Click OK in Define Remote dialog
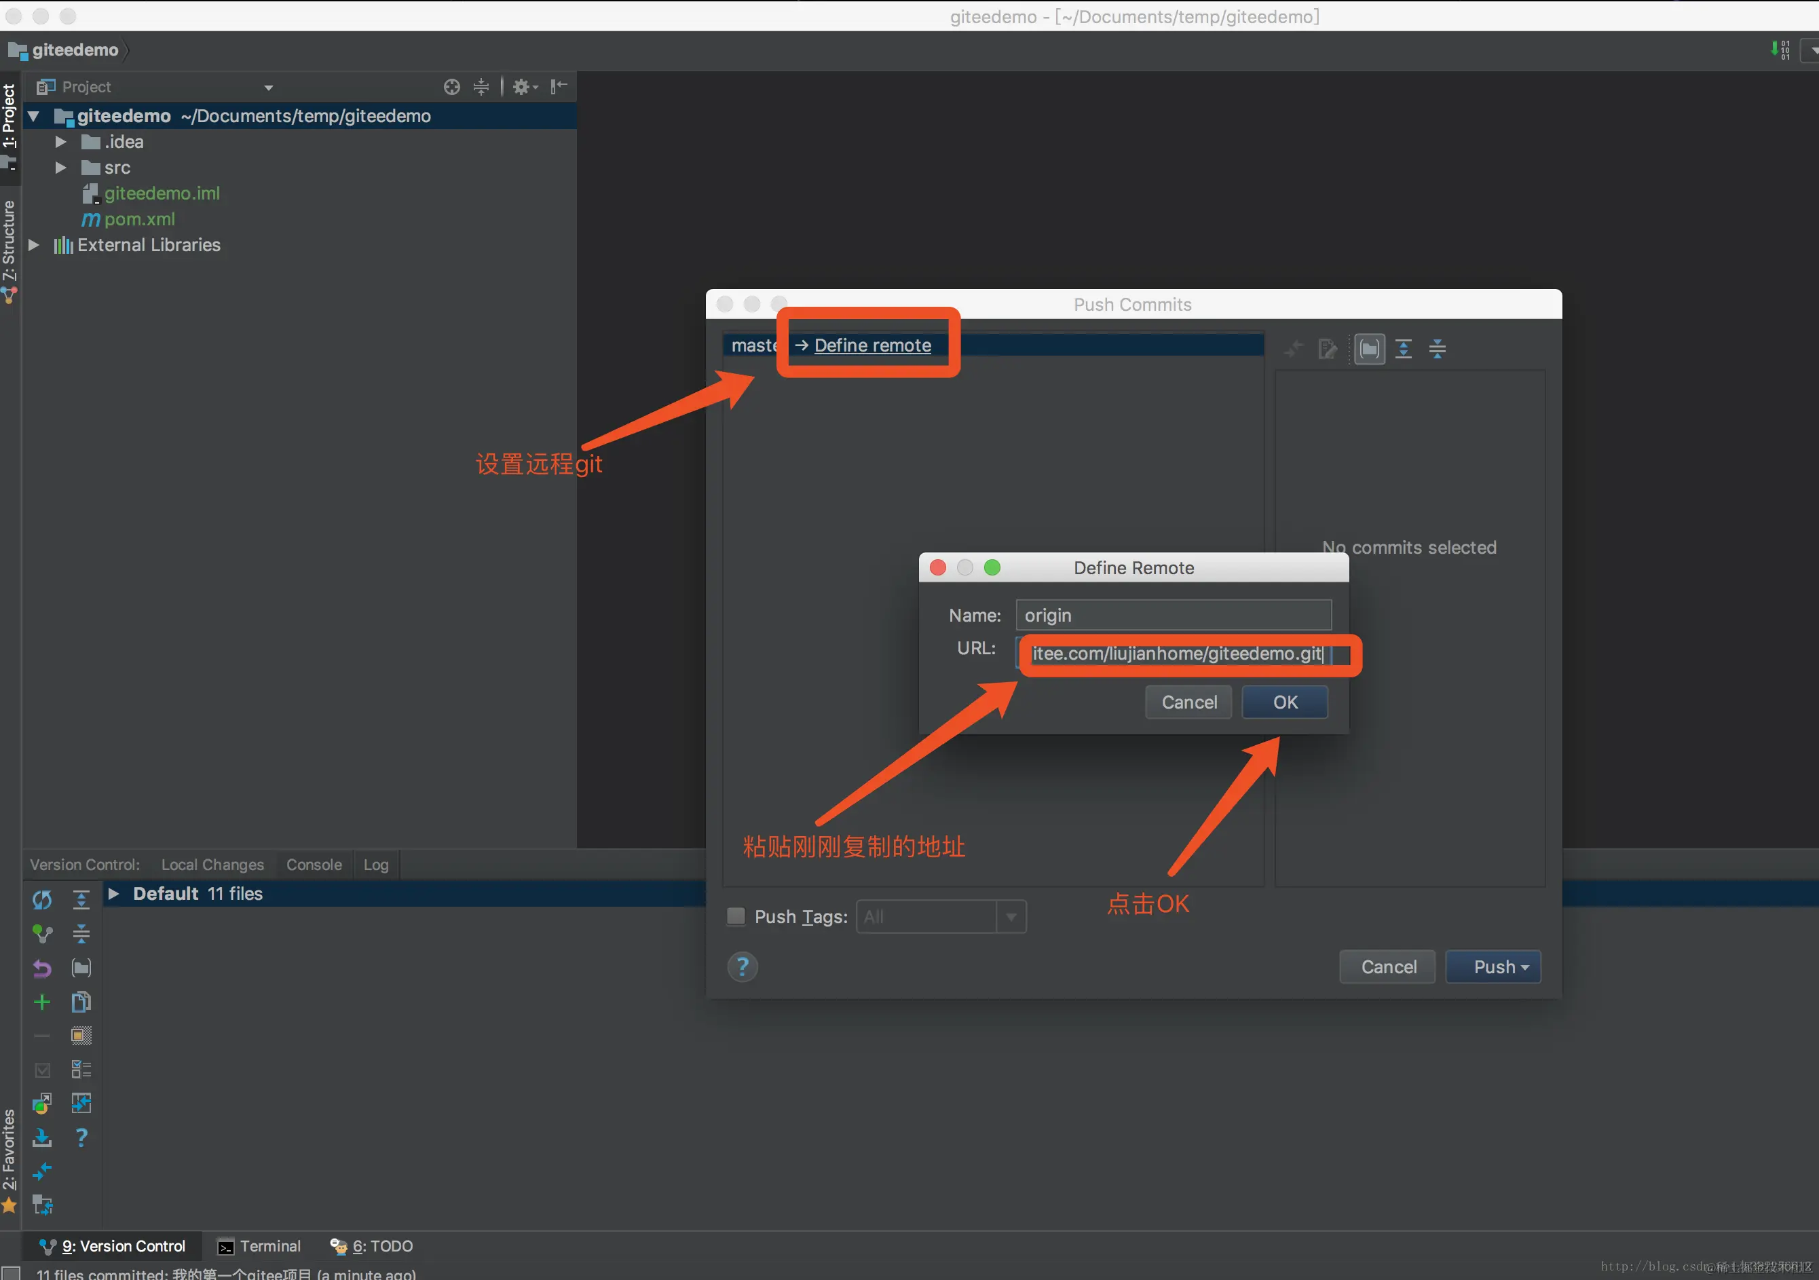Screen dimensions: 1819x1280 click(1284, 702)
